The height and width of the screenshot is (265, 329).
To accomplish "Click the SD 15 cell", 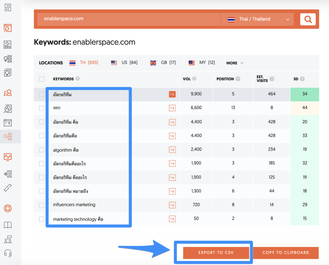I will [x=305, y=219].
